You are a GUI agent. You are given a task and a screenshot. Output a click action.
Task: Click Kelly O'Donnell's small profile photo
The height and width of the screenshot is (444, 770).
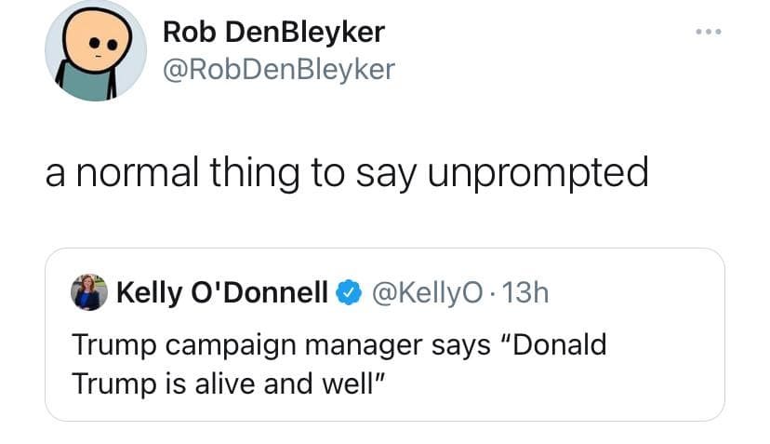coord(88,292)
